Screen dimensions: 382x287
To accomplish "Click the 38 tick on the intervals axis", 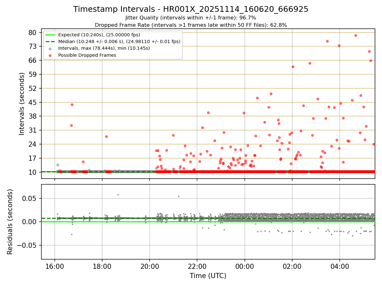I will (32, 116).
